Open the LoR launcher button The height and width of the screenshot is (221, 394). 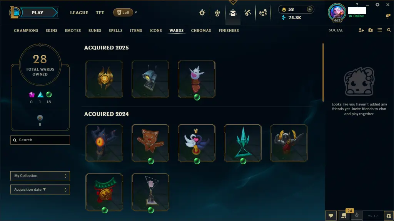tap(123, 13)
